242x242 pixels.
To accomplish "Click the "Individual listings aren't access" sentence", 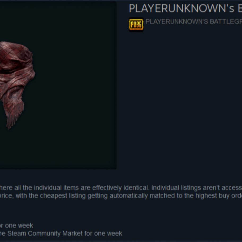I will click(x=197, y=188).
